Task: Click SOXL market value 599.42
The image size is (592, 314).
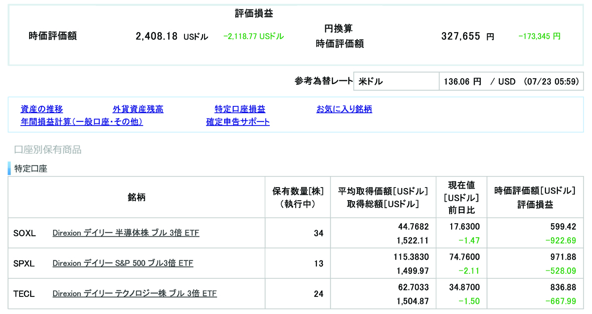Action: coord(563,227)
